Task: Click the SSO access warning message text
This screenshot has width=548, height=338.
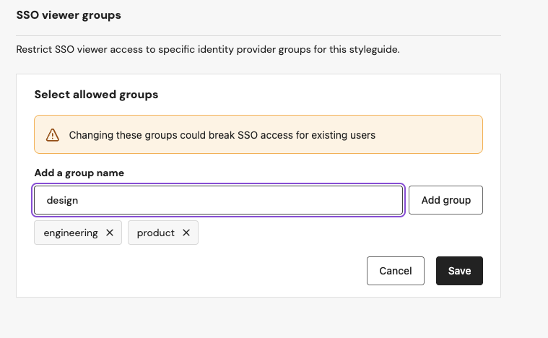Action: tap(222, 135)
